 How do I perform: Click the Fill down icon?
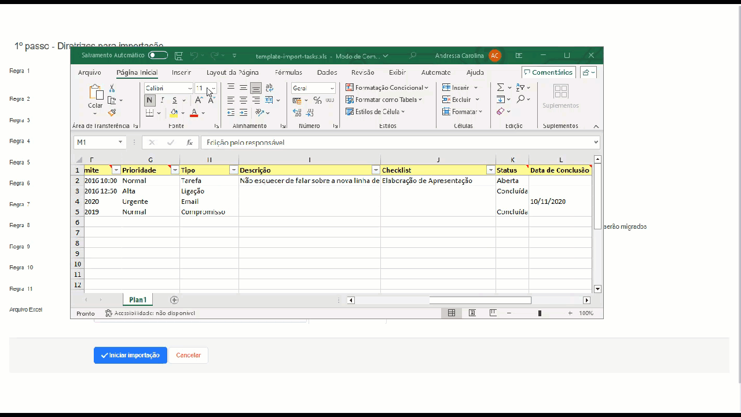pos(500,100)
